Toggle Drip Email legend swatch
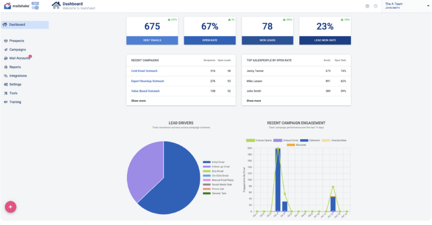Viewport: 432px width, 225px height. (x=207, y=171)
